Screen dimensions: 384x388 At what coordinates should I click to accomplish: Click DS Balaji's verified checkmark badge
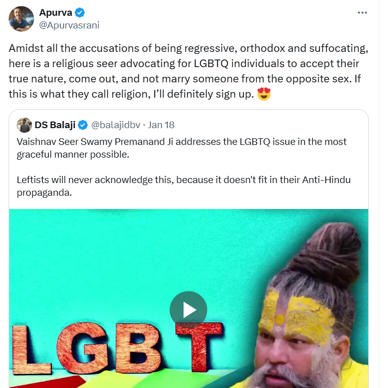coord(83,125)
